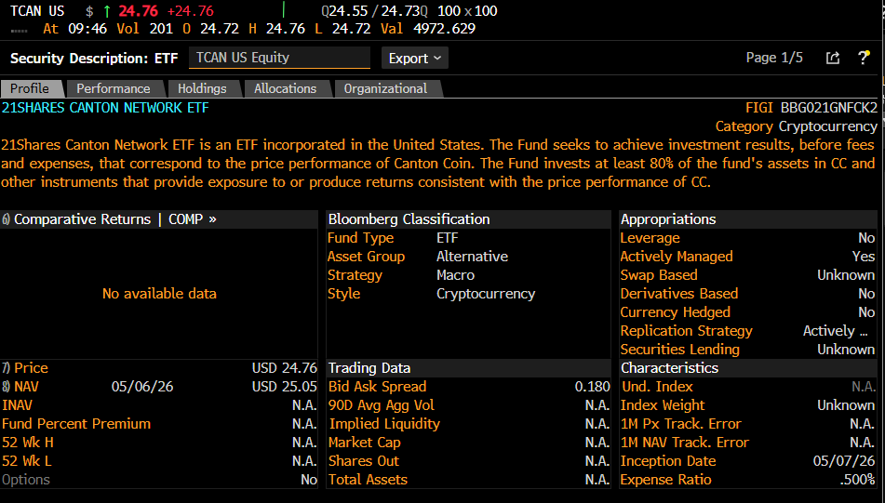Viewport: 885px width, 503px height.
Task: Focus the TCAN US Equity input field
Action: click(279, 58)
